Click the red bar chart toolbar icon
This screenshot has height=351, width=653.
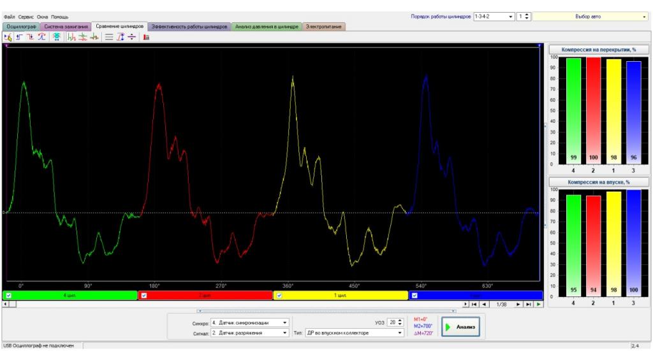(x=146, y=37)
